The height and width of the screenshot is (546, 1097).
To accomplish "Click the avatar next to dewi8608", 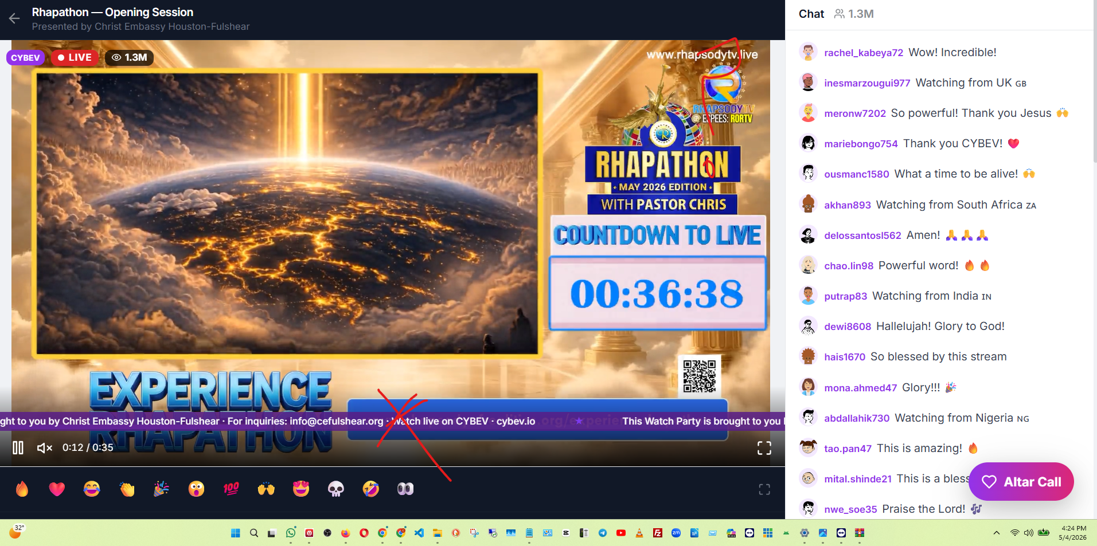I will (x=808, y=326).
